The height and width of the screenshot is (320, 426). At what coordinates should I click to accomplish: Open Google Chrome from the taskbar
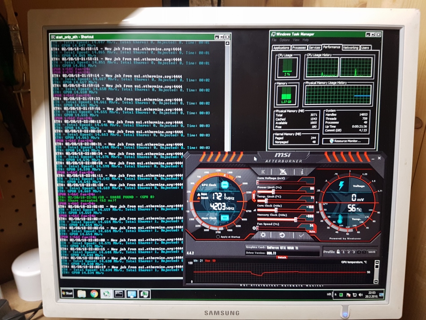coord(94,294)
